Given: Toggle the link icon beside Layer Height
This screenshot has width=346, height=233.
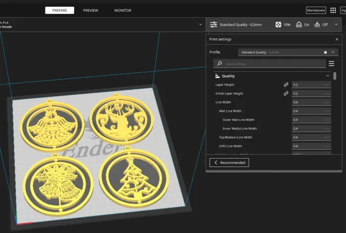Looking at the screenshot, I should (286, 85).
